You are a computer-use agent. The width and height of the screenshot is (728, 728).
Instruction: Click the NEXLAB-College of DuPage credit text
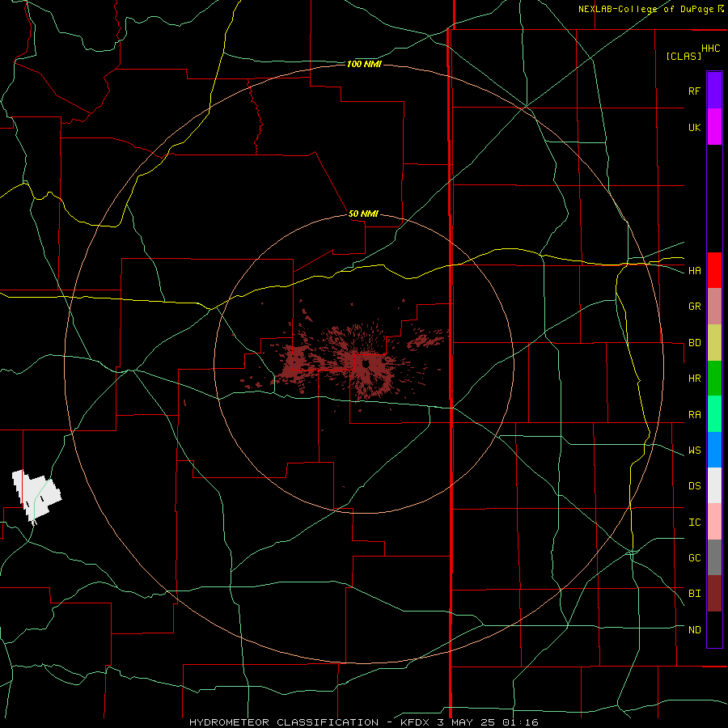[645, 9]
